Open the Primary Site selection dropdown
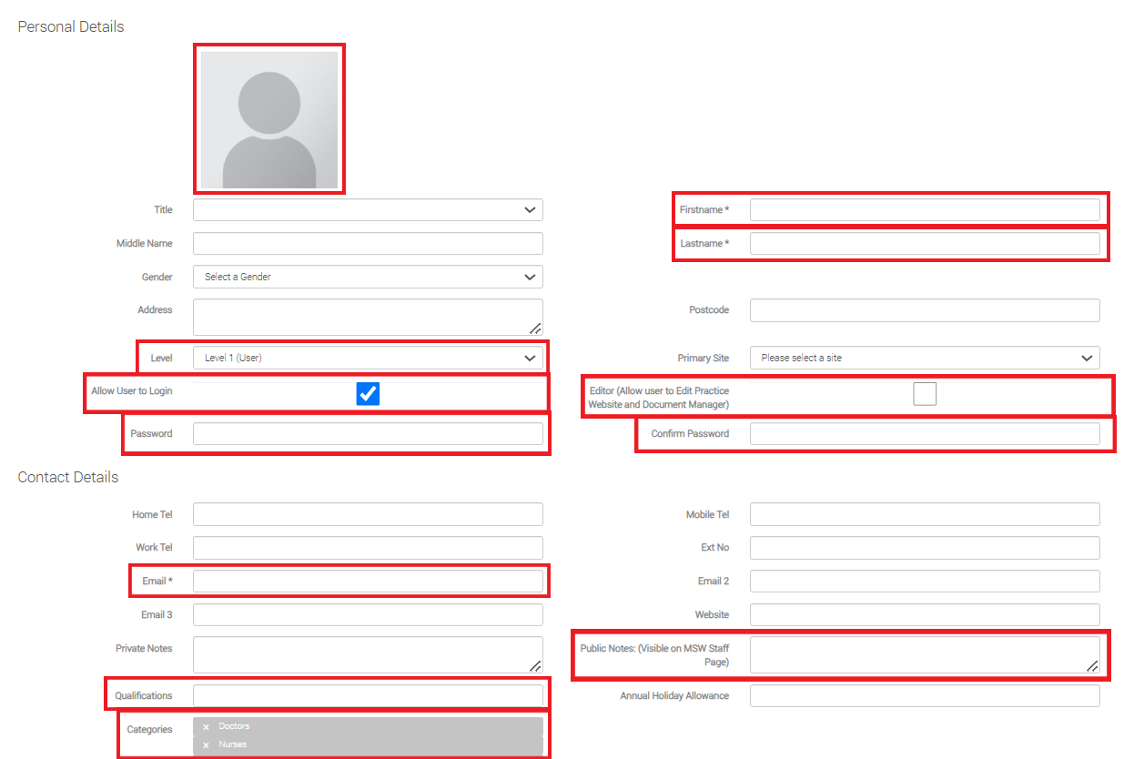Screen dimensions: 1134x759 925,358
